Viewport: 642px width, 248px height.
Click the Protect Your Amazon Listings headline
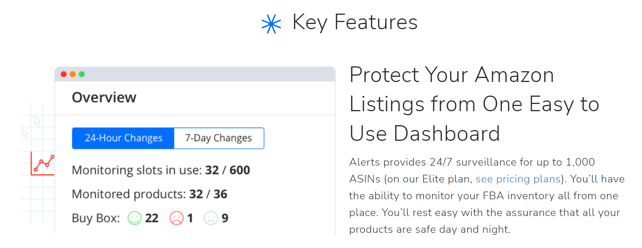474,104
